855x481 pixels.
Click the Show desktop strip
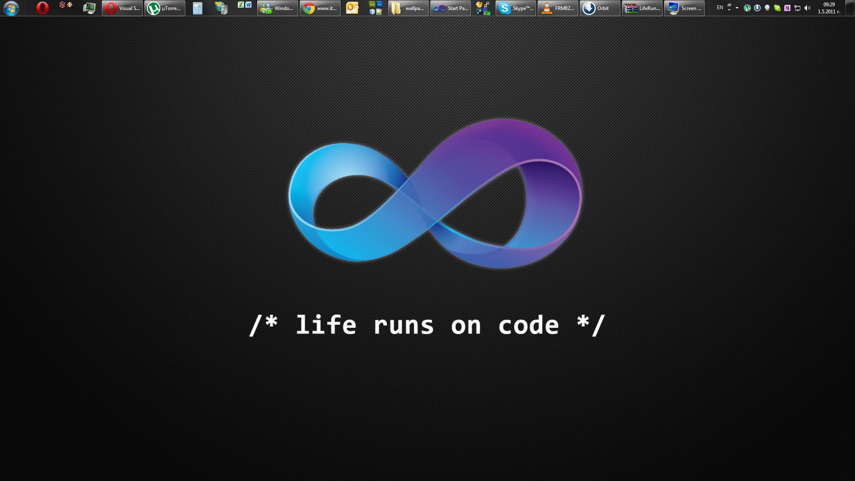coord(850,8)
